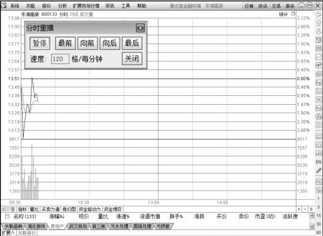Toggle the 扩展 expander at bottom left
The height and width of the screenshot is (236, 323).
(x=8, y=233)
